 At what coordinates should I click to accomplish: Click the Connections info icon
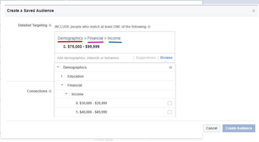[50, 91]
